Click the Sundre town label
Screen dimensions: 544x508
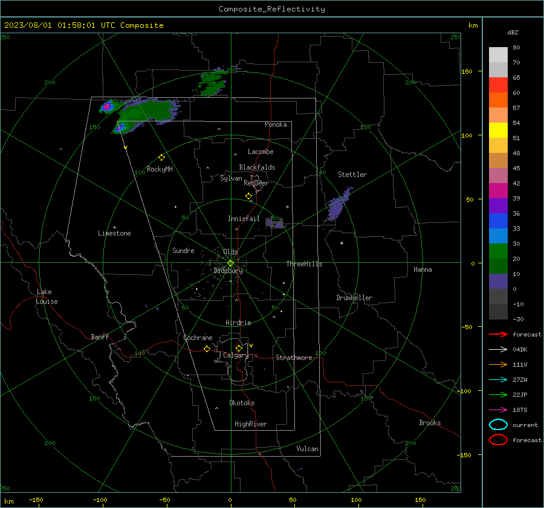pos(183,250)
